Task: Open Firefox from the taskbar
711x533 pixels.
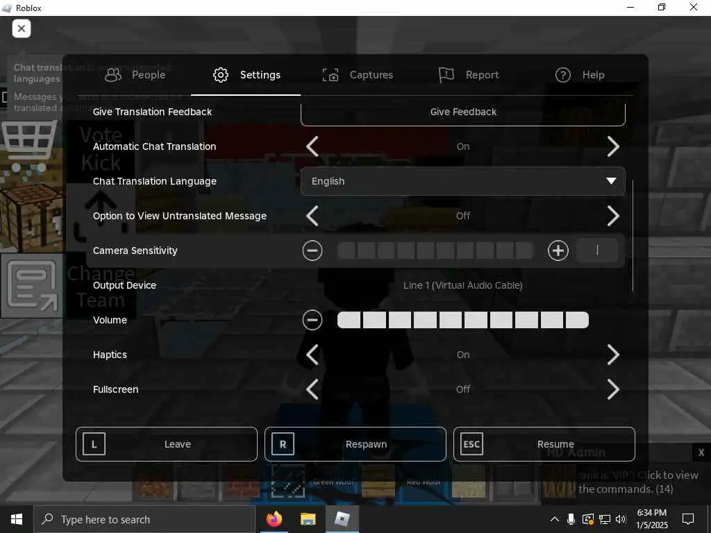Action: 274,519
